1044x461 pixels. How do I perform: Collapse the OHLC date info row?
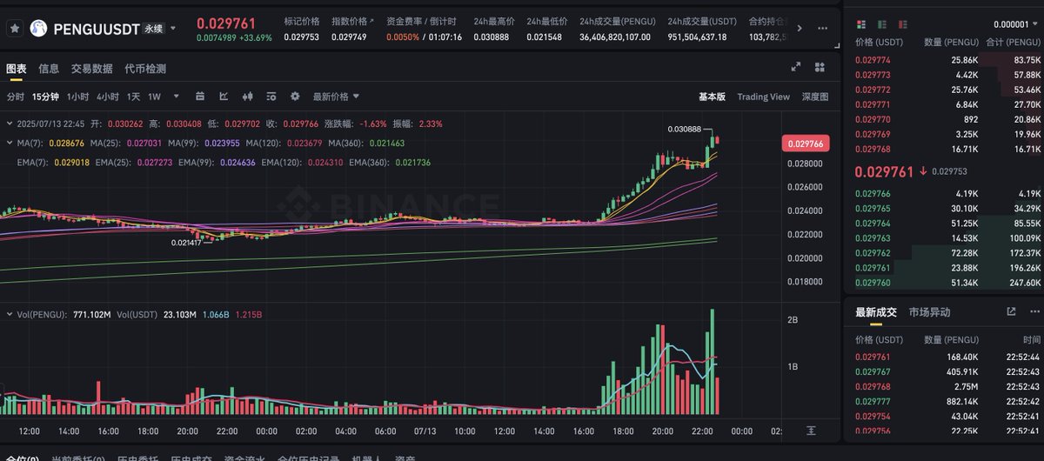(9, 124)
